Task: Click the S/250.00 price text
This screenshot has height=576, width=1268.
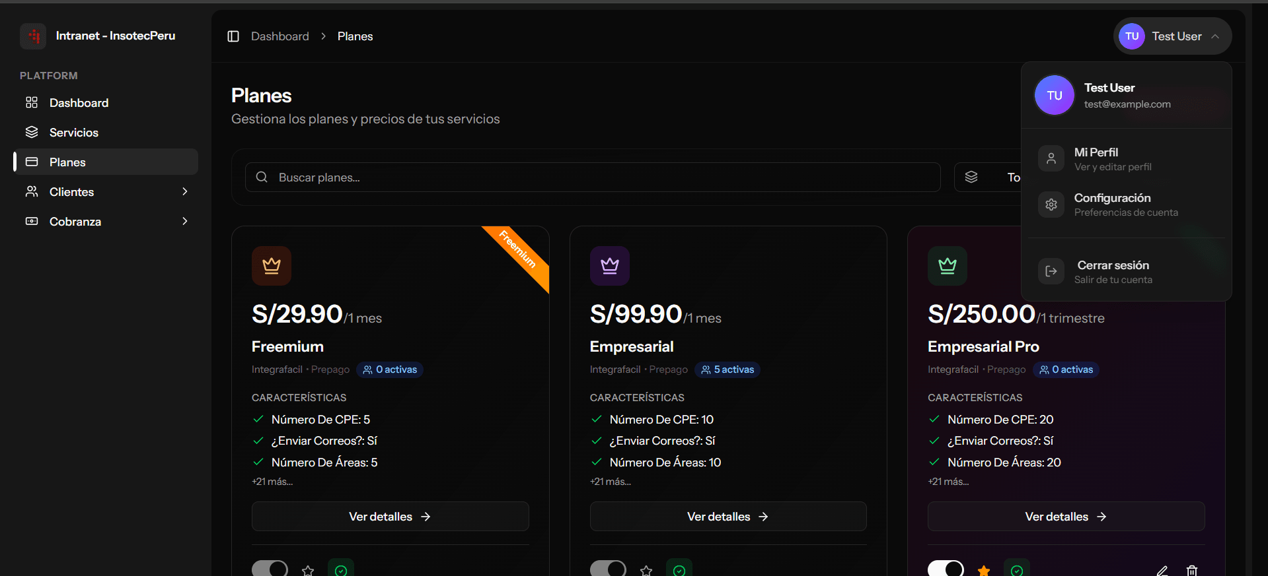Action: [981, 314]
